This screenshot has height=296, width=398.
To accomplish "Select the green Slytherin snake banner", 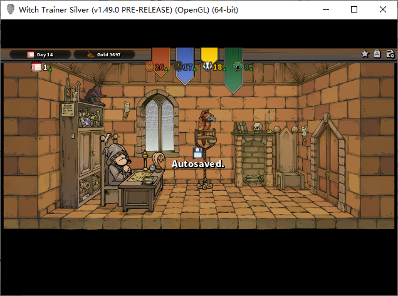I will [x=234, y=71].
